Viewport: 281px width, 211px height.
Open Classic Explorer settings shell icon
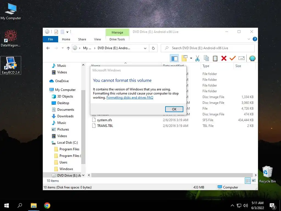coord(252,58)
